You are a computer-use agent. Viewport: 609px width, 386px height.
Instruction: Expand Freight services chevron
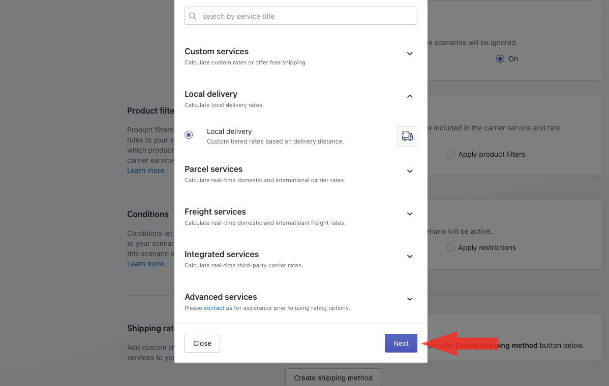pyautogui.click(x=410, y=214)
